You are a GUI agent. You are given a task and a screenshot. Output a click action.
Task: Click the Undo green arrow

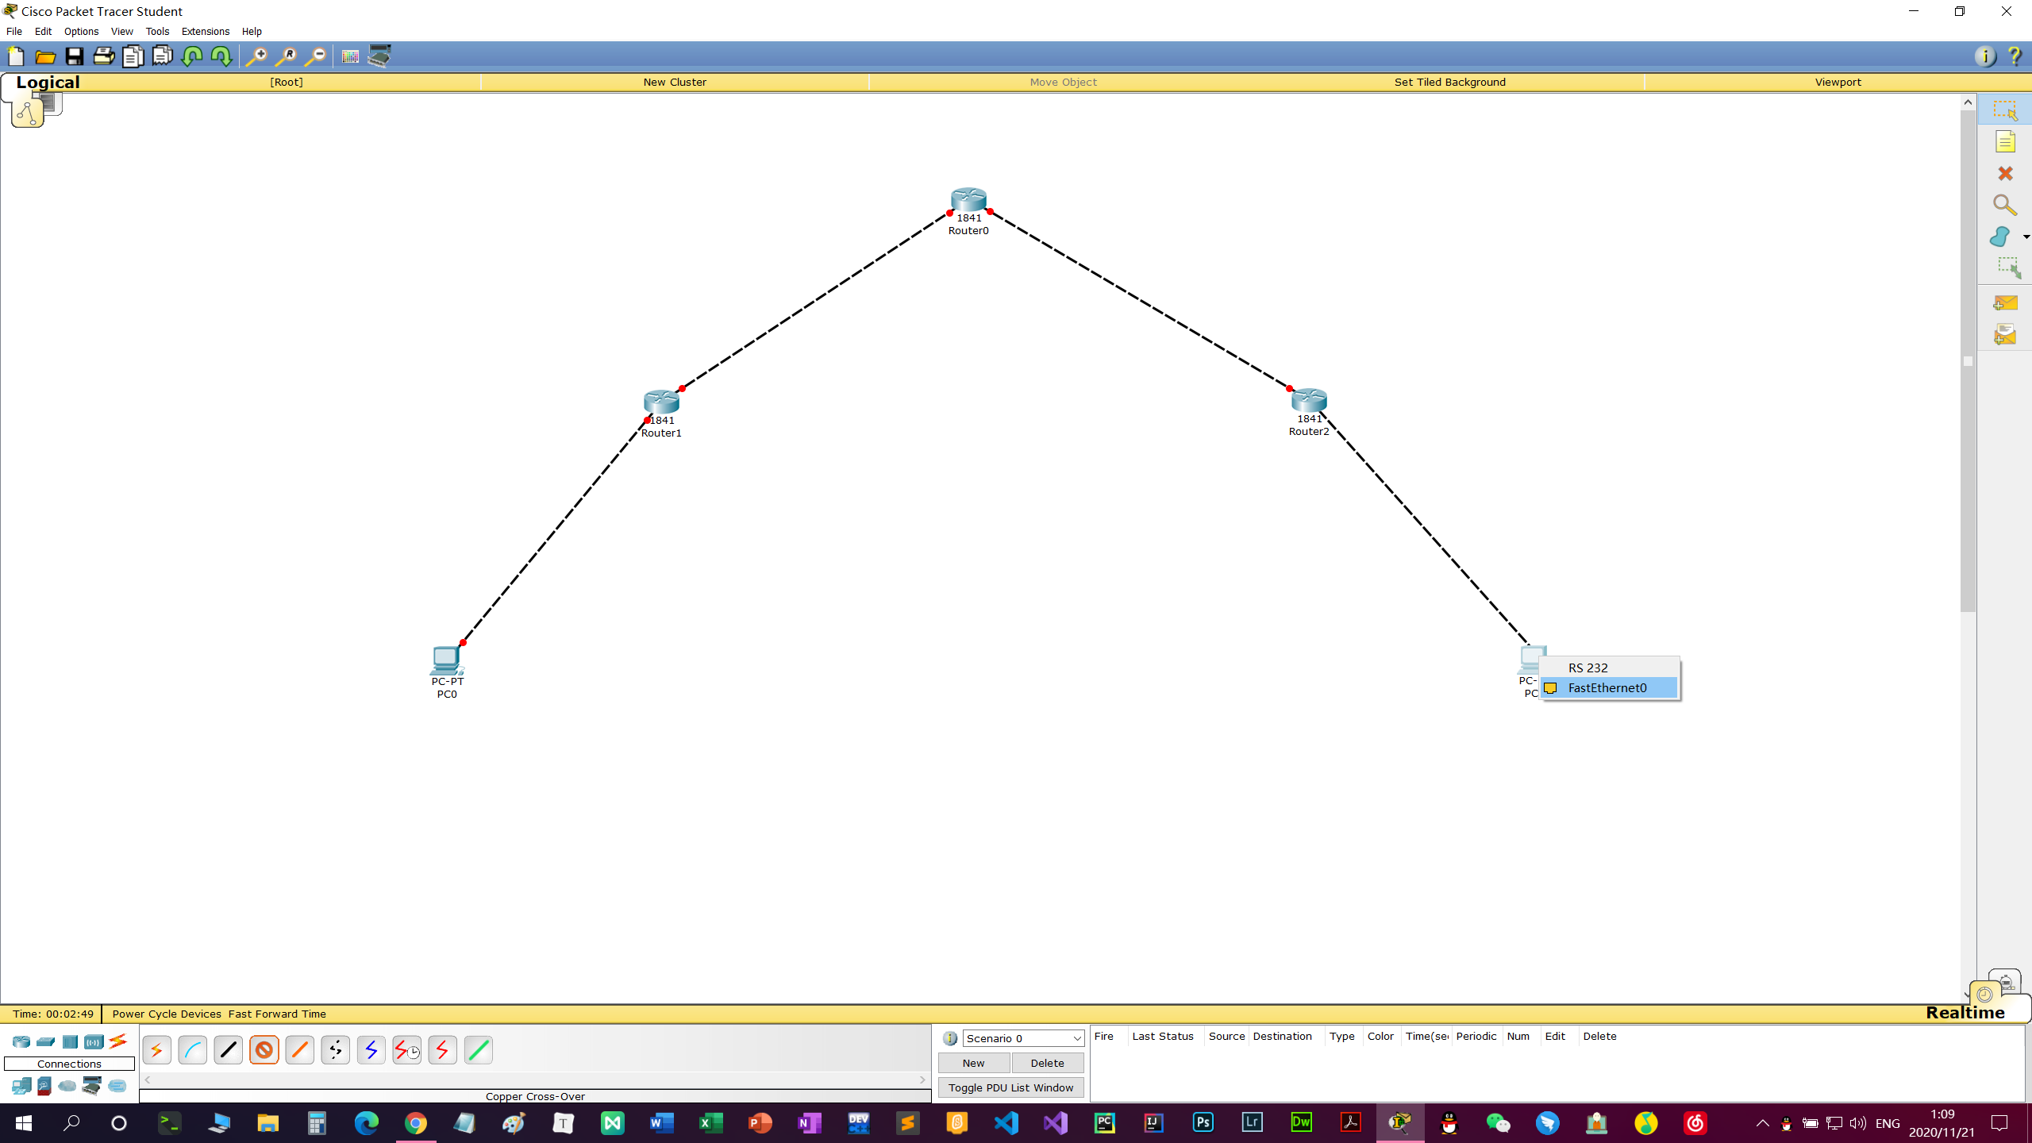[x=192, y=56]
